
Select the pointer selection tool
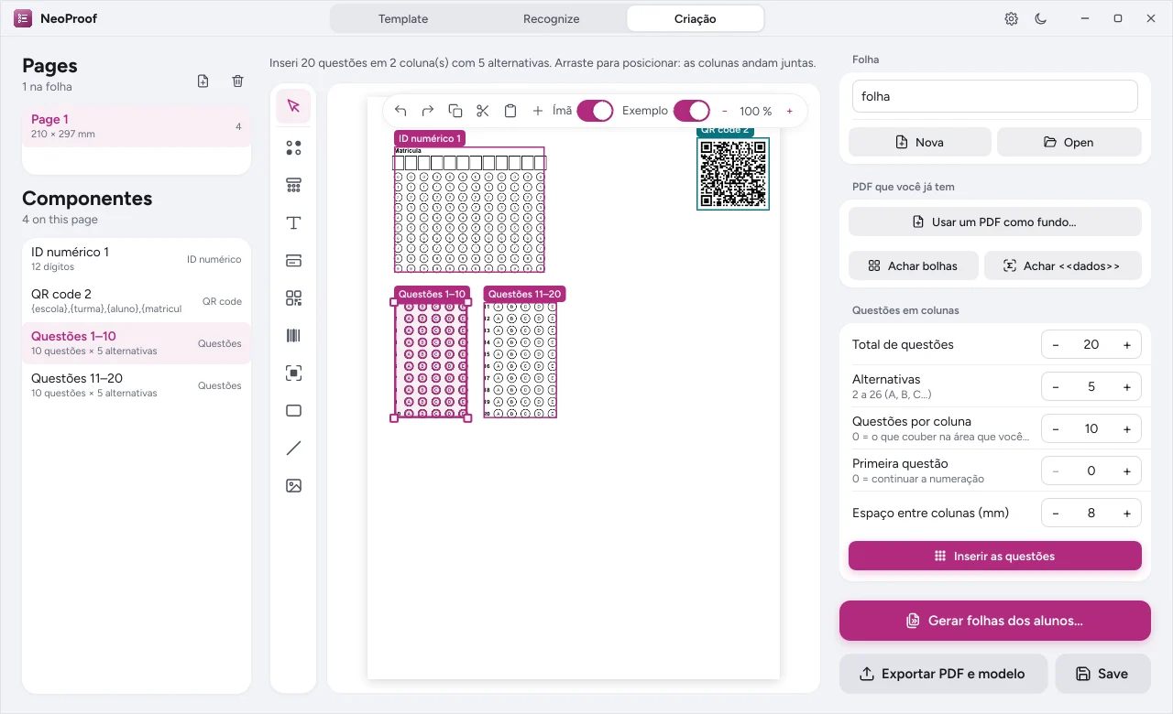click(293, 106)
